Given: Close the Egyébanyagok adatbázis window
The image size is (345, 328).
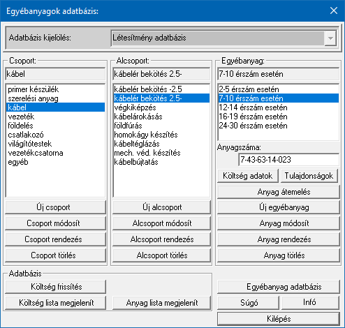Looking at the screenshot, I should 334,10.
